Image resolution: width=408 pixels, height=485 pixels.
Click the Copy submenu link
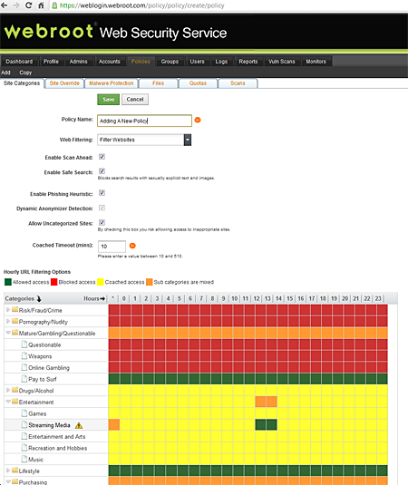pos(25,73)
